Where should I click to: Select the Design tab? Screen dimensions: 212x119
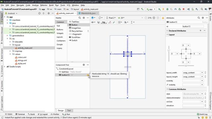[x=61, y=110]
